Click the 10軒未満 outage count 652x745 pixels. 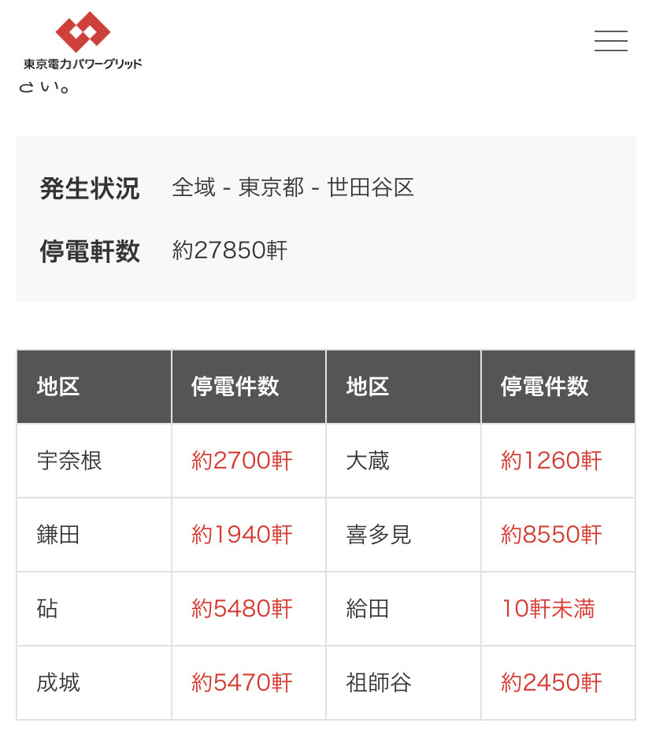click(x=548, y=609)
